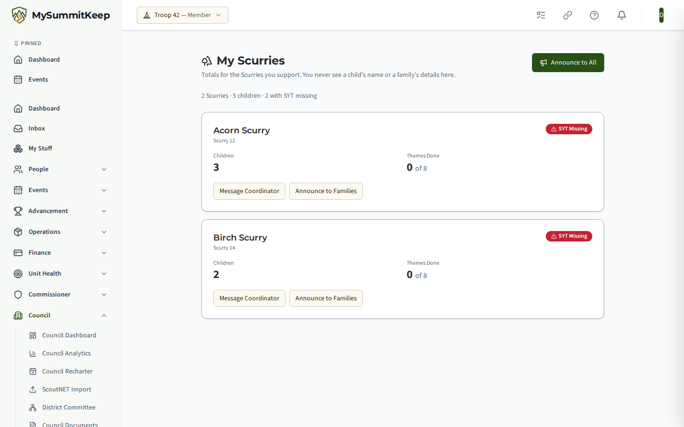The image size is (684, 427).
Task: Open the user avatar menu
Action: coord(661,15)
